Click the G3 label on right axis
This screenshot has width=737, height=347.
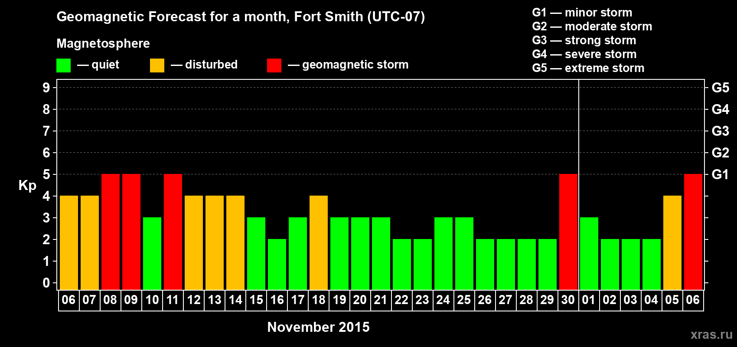coord(721,131)
